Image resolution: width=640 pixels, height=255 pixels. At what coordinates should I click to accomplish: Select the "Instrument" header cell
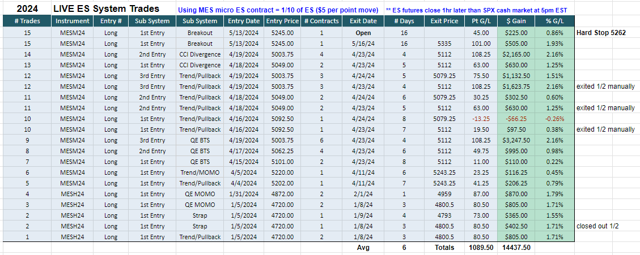pyautogui.click(x=72, y=21)
